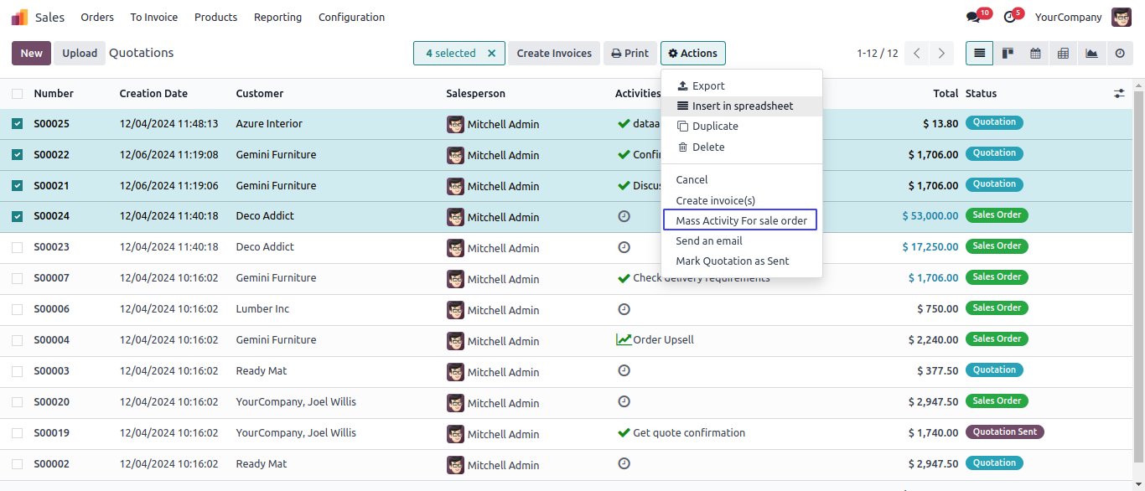The image size is (1145, 491).
Task: Click the Create Invoices button
Action: click(x=554, y=54)
